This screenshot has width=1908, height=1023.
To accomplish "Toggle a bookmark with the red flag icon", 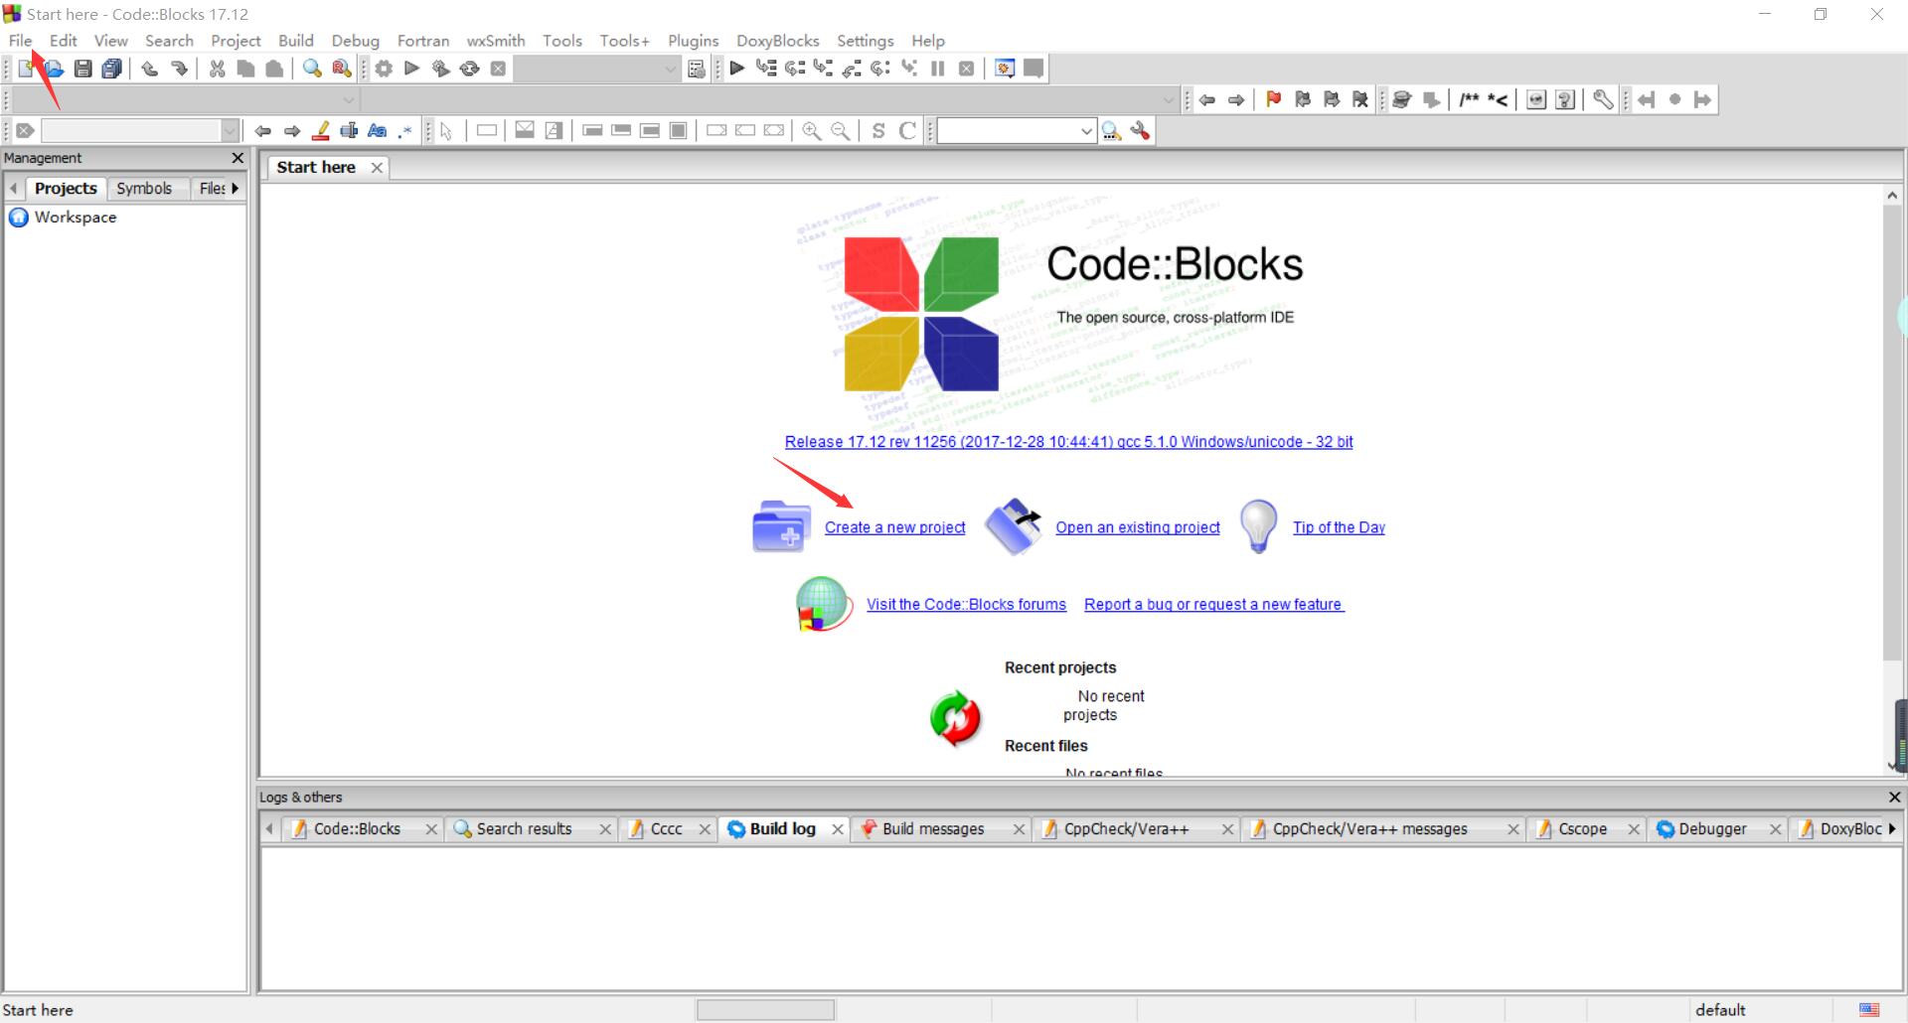I will 1275,99.
